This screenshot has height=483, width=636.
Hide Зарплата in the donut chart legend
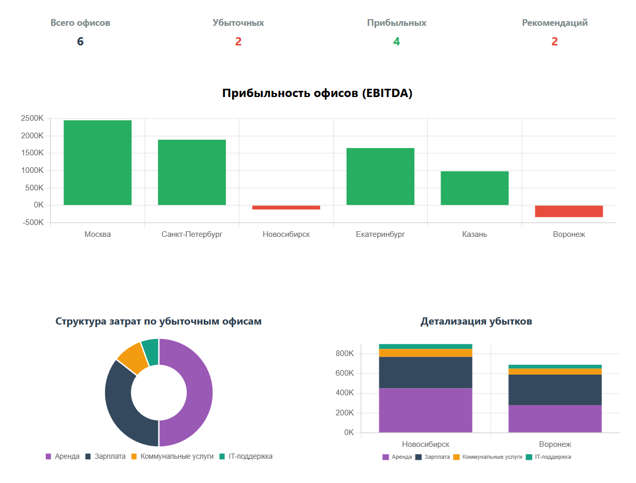pos(105,457)
